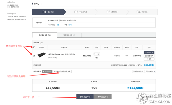Screen dimensions: 172x105
Task: Switch to the 해외배송상품 (0) tab
Action: (69, 35)
